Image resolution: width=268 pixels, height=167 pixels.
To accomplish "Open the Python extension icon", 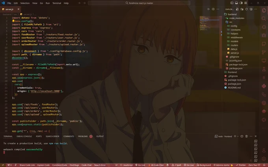I will click(264, 86).
